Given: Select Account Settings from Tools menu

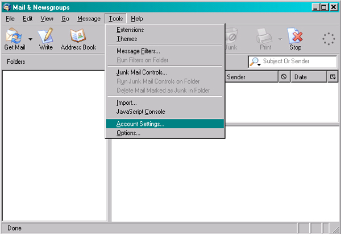Looking at the screenshot, I should [140, 124].
